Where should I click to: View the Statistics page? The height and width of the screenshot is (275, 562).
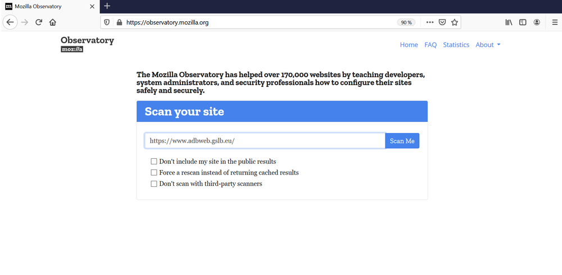point(456,45)
